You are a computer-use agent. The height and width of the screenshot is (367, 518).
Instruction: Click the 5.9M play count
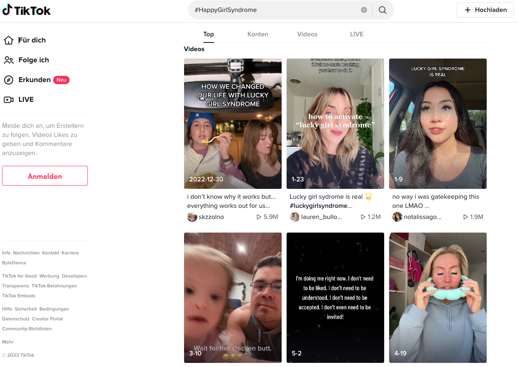(x=267, y=217)
